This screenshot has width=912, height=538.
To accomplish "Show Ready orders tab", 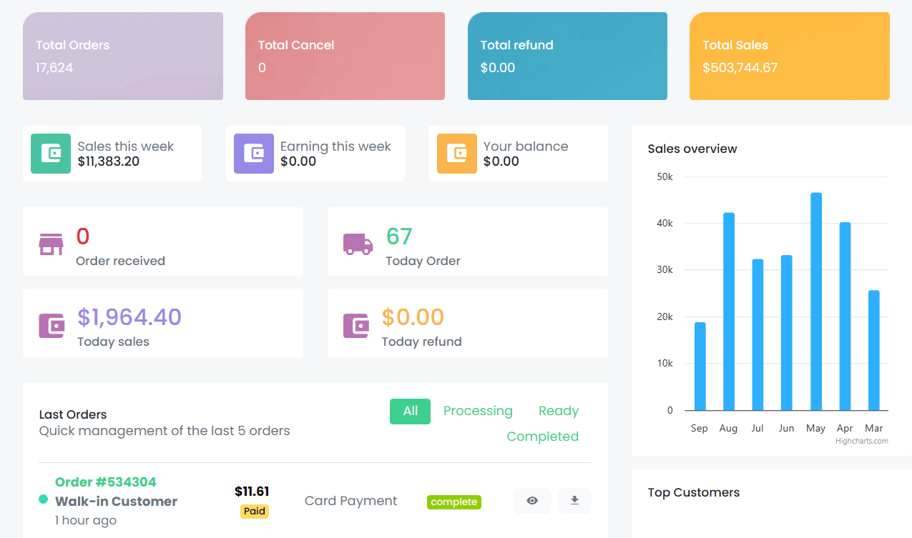I will point(558,412).
